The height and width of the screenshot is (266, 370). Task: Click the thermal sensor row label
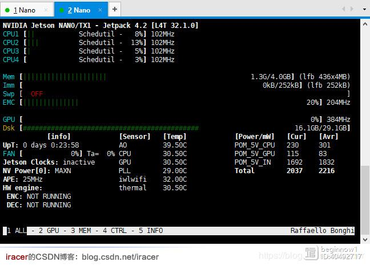pos(132,188)
